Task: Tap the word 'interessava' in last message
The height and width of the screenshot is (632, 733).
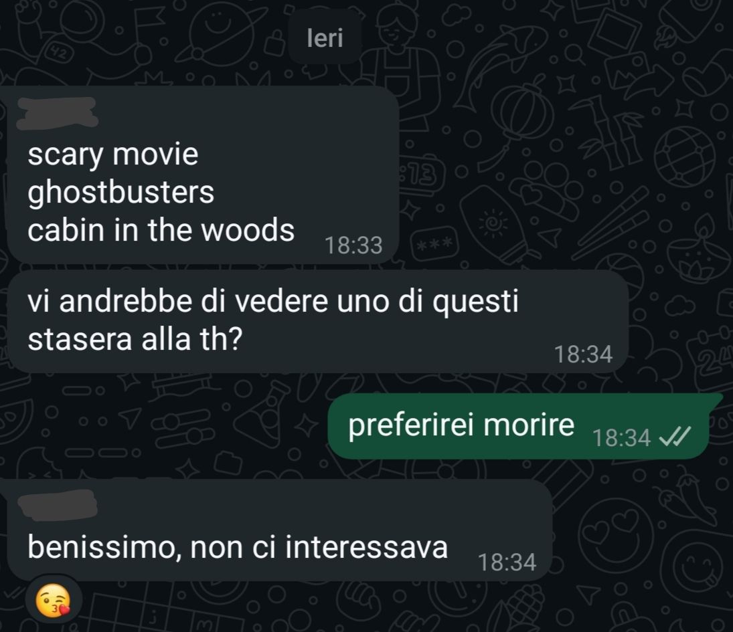Action: pos(367,546)
